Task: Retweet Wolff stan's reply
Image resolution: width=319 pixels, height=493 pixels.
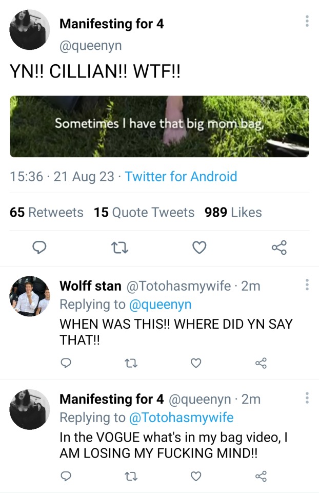Action: (x=131, y=363)
